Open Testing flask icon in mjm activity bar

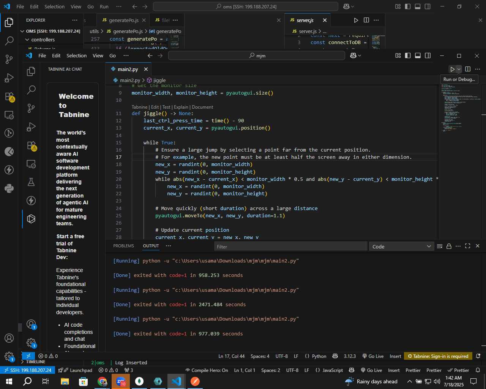(x=31, y=182)
